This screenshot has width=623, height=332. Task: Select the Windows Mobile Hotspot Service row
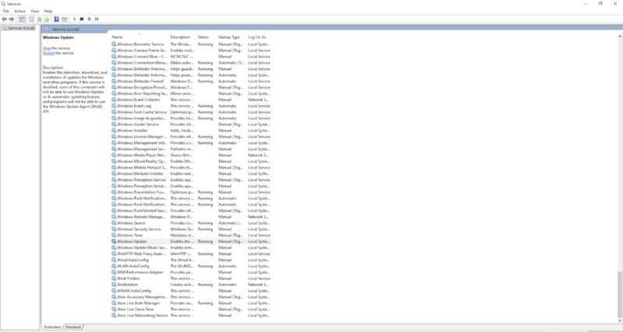point(191,167)
